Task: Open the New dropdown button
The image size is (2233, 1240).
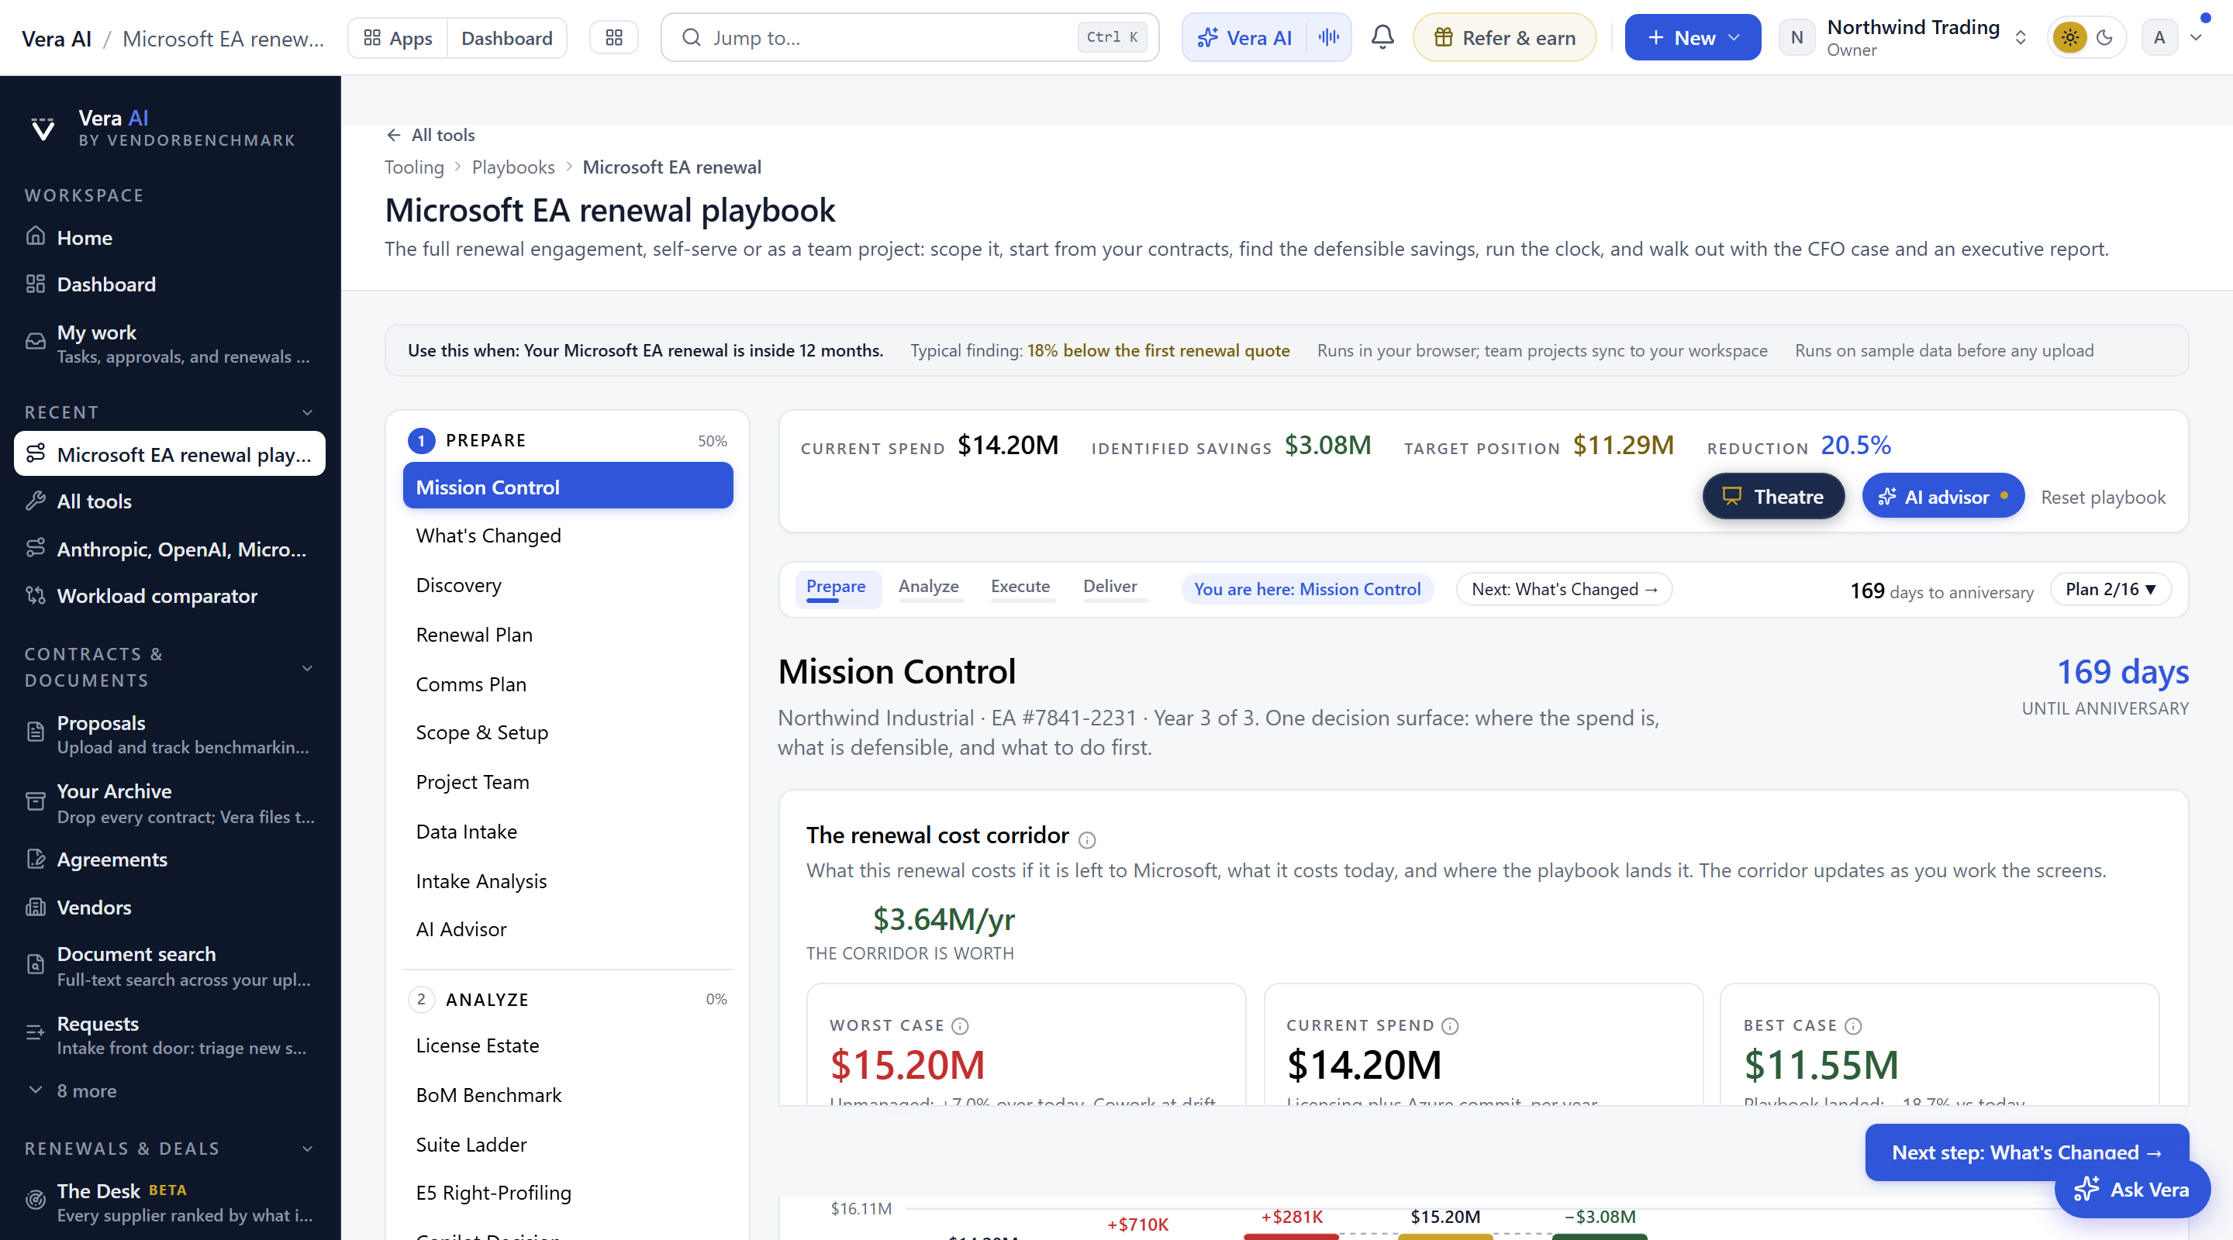Action: coord(1692,37)
